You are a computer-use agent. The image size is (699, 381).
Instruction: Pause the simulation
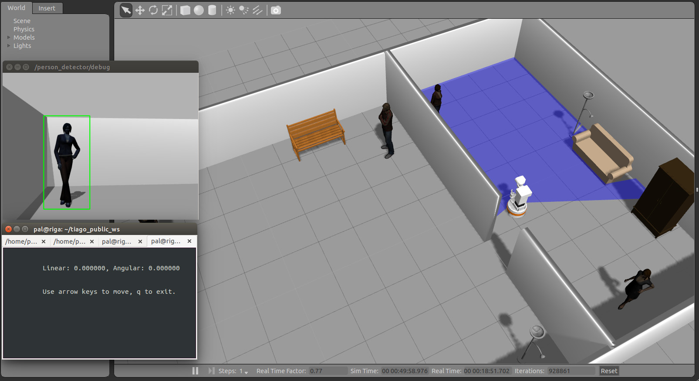click(x=195, y=371)
